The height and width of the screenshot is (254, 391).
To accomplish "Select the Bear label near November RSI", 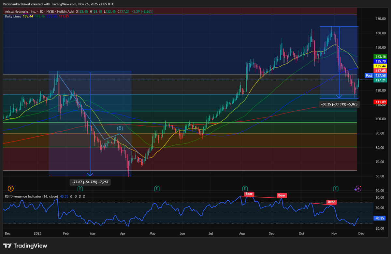I will coord(331,202).
